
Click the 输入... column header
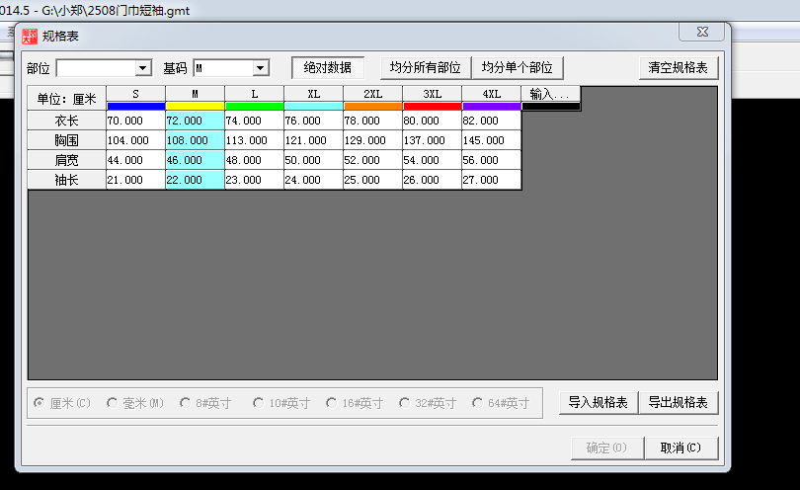tap(550, 94)
